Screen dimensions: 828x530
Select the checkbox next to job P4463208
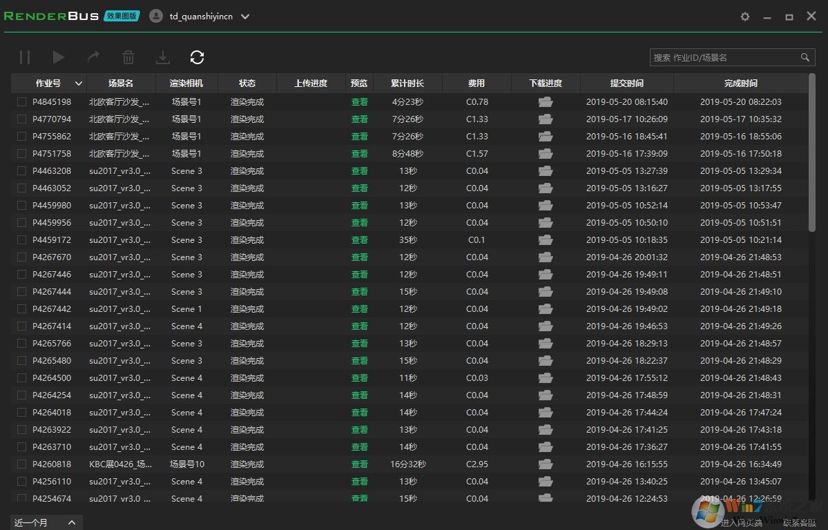coord(21,170)
